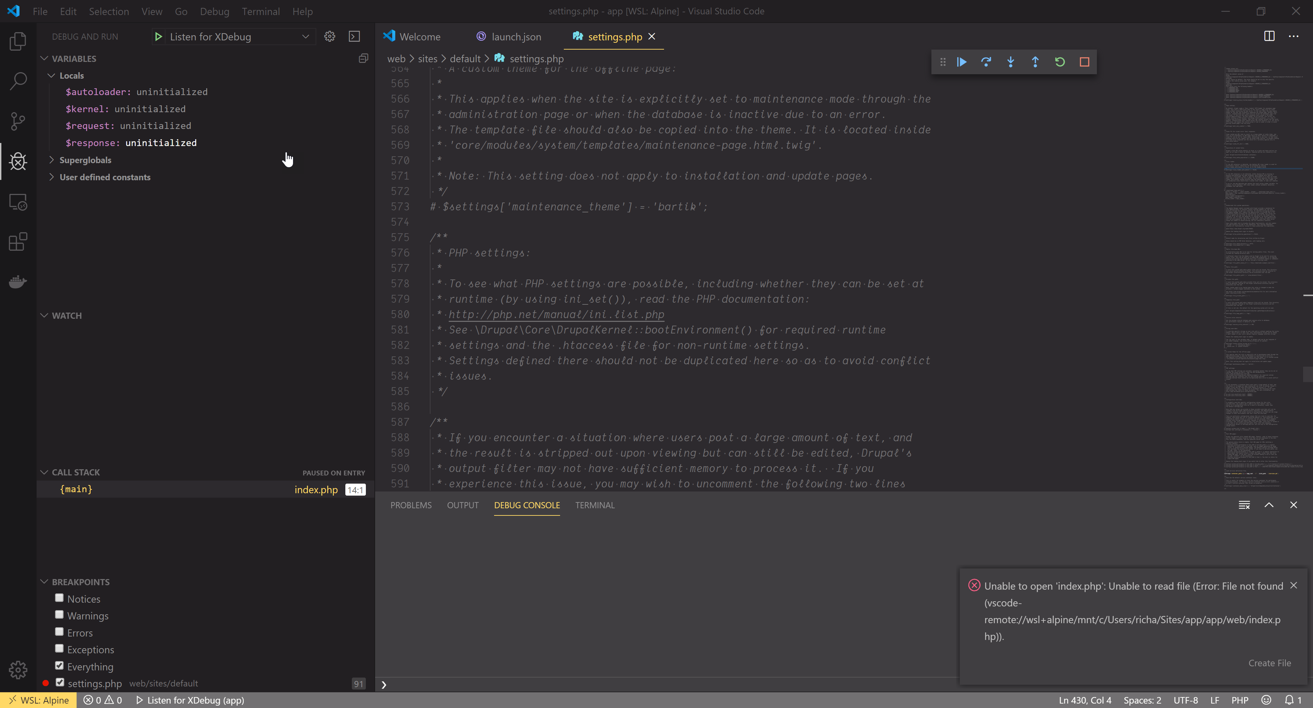The image size is (1313, 708).
Task: Click the WSL: Alpine remote indicator
Action: pos(39,700)
